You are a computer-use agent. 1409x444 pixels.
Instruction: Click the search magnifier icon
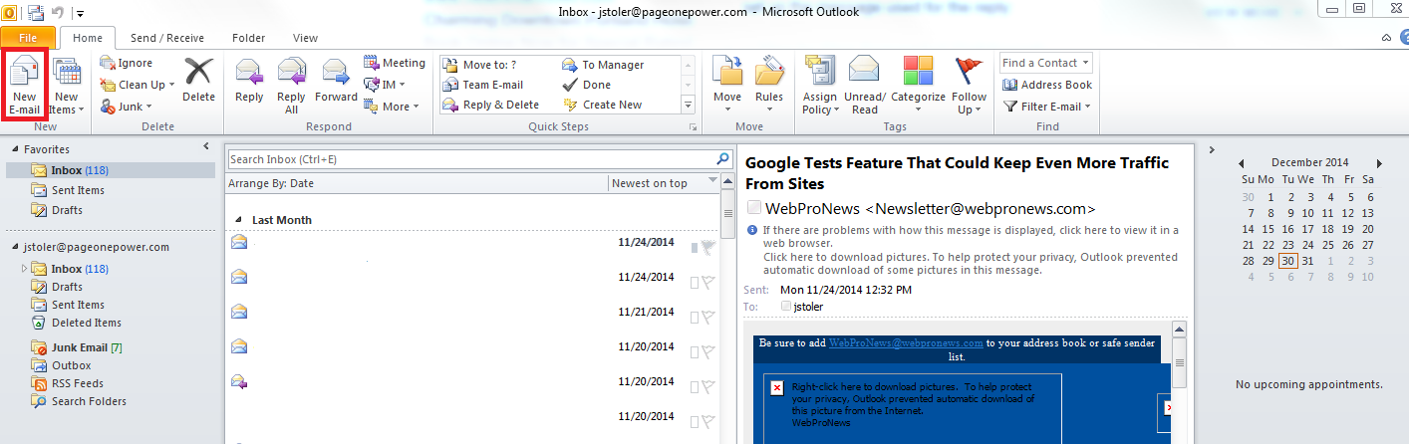[723, 159]
